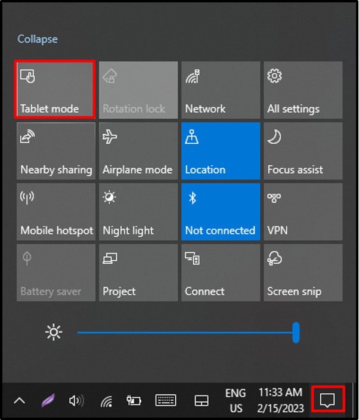Click the volume speaker tray icon
The height and width of the screenshot is (420, 359).
[76, 400]
